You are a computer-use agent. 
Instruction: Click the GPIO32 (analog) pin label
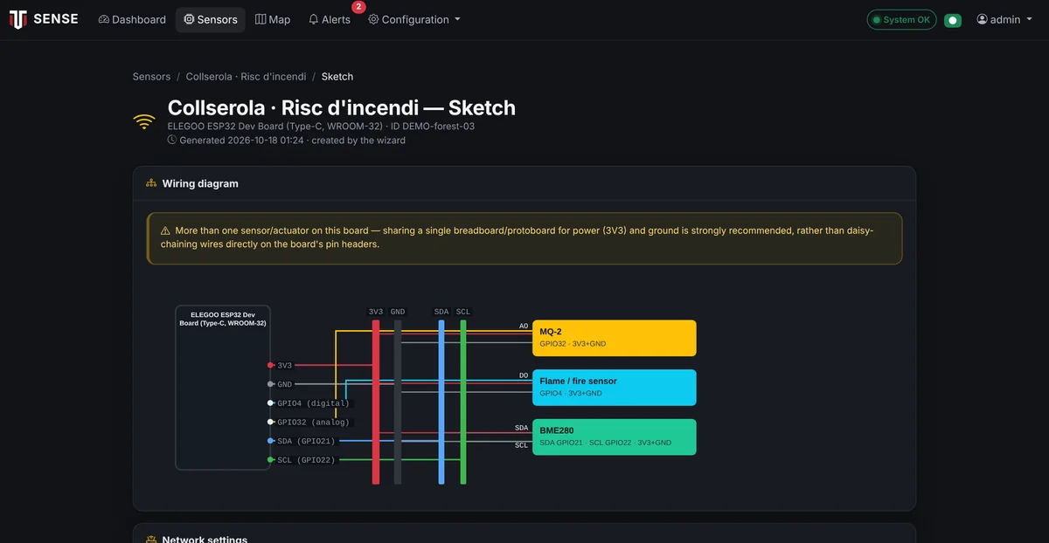313,422
